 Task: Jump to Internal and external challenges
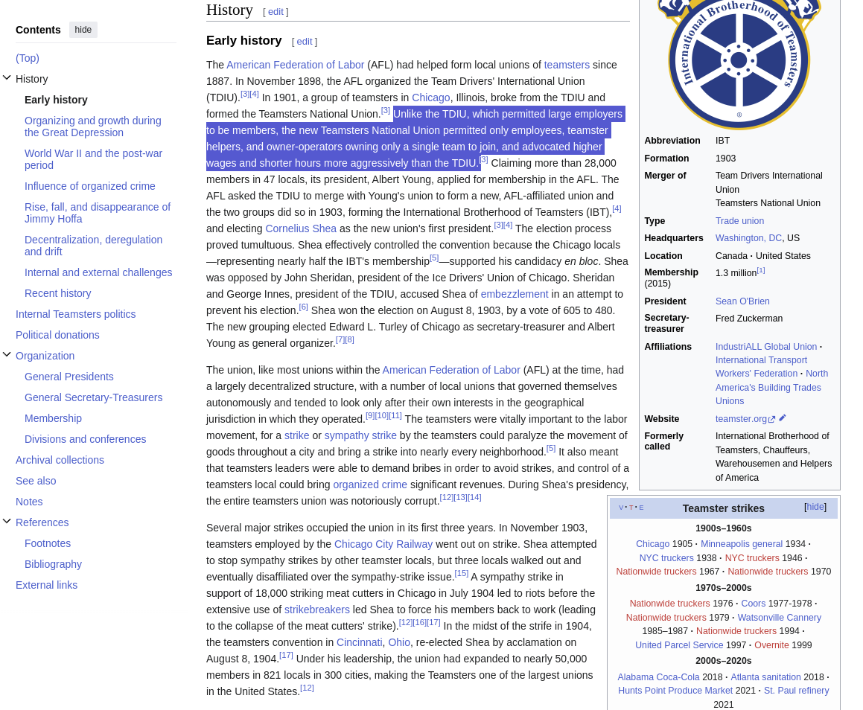click(98, 272)
